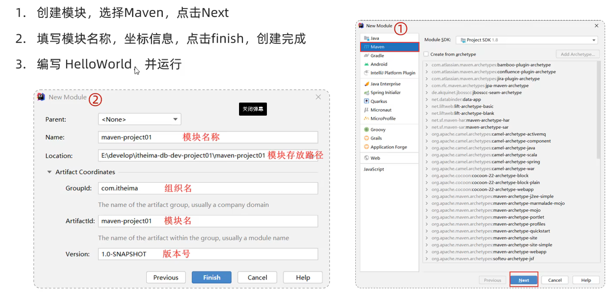
Task: Choose the Spring Initializr icon
Action: coord(367,93)
